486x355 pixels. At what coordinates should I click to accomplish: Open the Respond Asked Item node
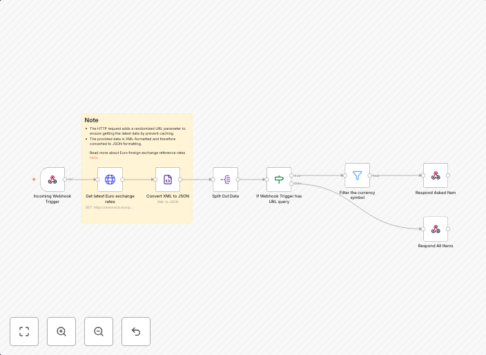(436, 175)
